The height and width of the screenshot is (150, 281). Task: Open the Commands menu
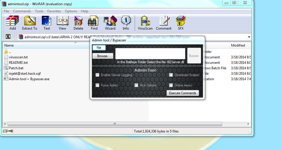tap(22, 11)
